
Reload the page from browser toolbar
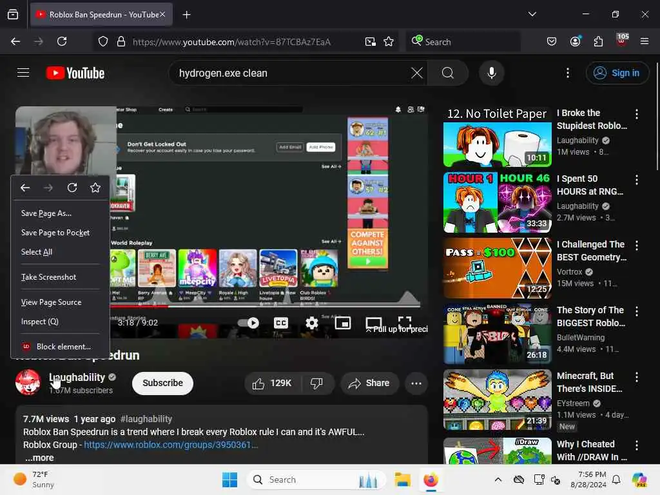[62, 41]
